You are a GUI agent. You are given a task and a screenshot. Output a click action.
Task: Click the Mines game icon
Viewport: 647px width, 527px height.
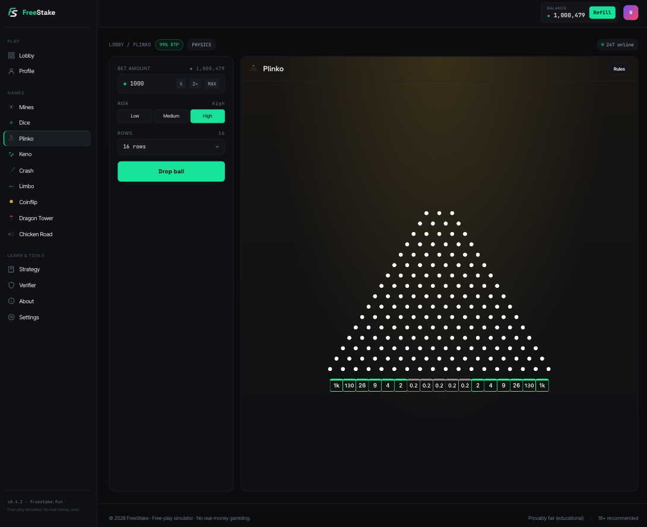[11, 107]
